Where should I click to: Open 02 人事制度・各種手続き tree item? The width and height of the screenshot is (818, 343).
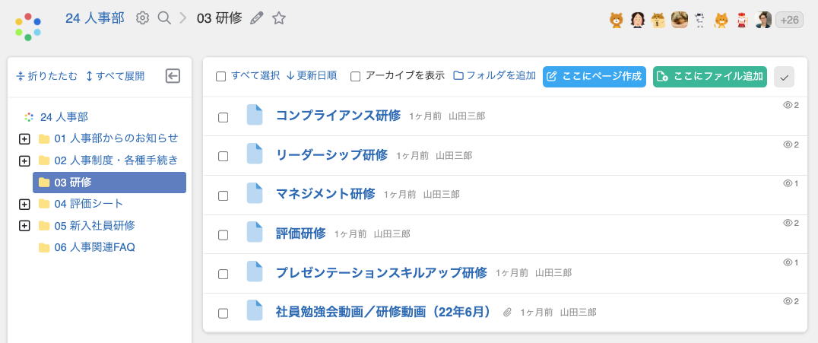click(x=116, y=160)
